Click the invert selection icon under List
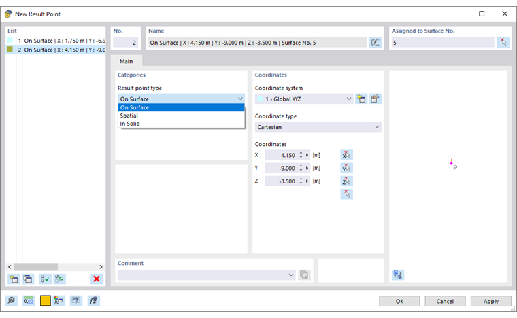The width and height of the screenshot is (517, 318). pyautogui.click(x=59, y=279)
